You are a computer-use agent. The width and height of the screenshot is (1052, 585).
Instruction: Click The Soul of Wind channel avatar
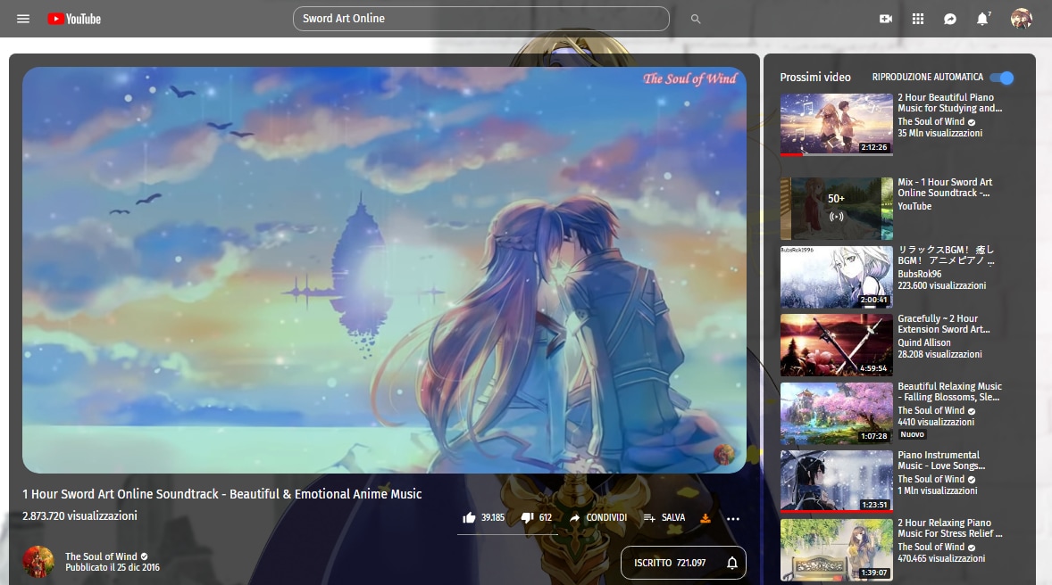pos(38,562)
